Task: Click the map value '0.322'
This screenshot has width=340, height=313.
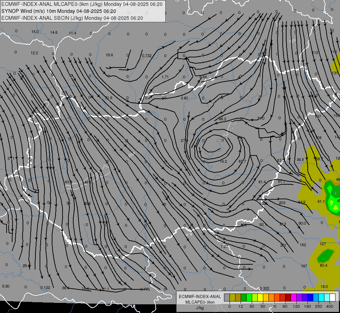Action: tap(264, 288)
